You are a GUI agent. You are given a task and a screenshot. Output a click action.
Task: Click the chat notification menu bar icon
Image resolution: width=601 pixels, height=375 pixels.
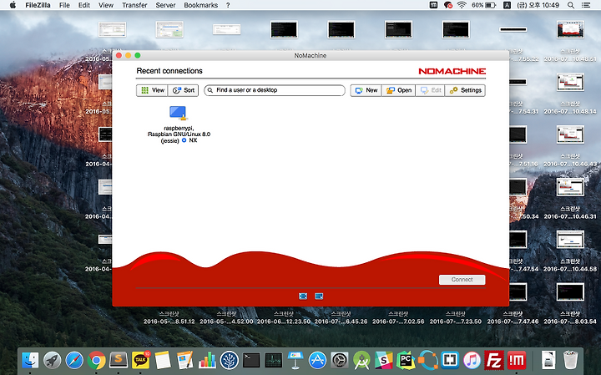pos(447,5)
